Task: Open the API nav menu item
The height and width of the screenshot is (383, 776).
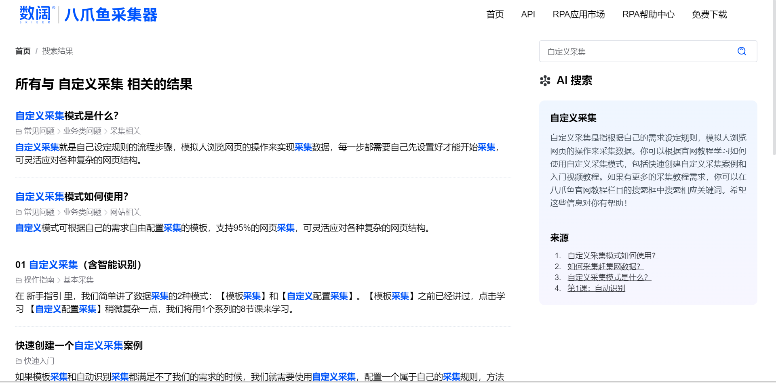Action: tap(528, 15)
